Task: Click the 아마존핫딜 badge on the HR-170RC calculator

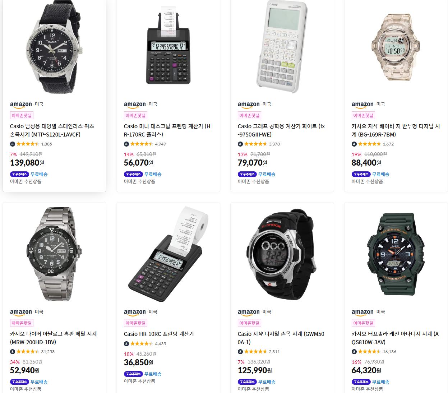Action: tap(135, 115)
